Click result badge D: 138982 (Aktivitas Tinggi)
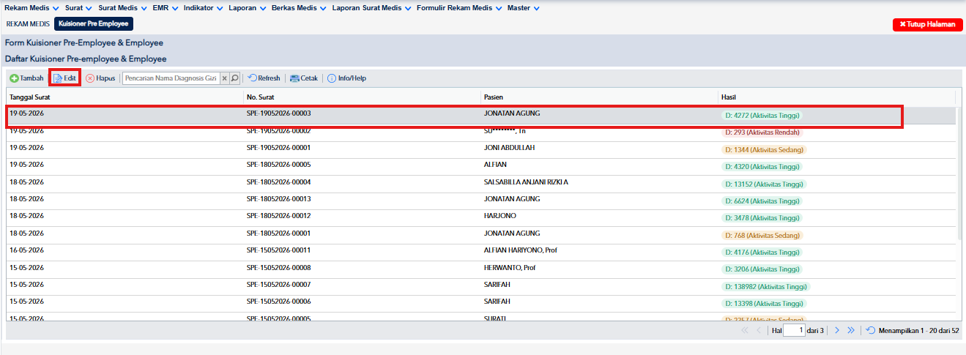The width and height of the screenshot is (966, 355). (x=765, y=287)
